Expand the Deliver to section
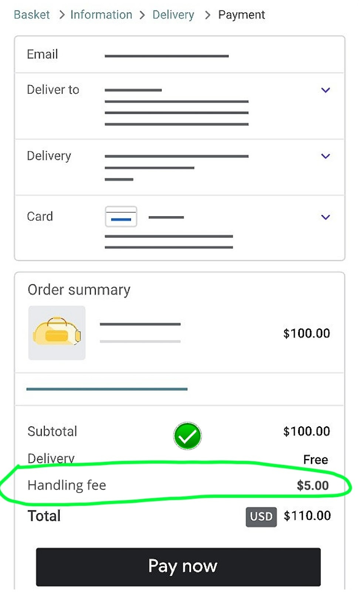The width and height of the screenshot is (359, 592). (325, 90)
